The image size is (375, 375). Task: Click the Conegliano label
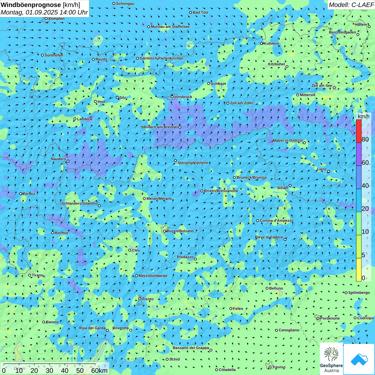(x=289, y=330)
